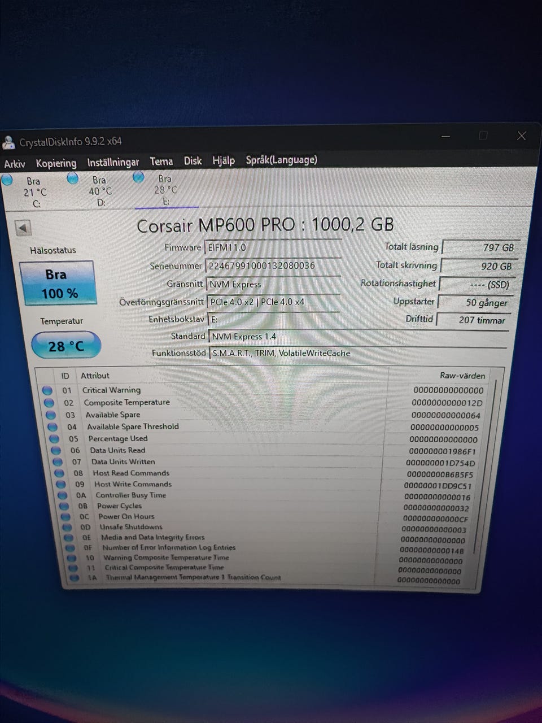Click the blue status orb for drive D:
This screenshot has width=542, height=723.
pyautogui.click(x=73, y=178)
